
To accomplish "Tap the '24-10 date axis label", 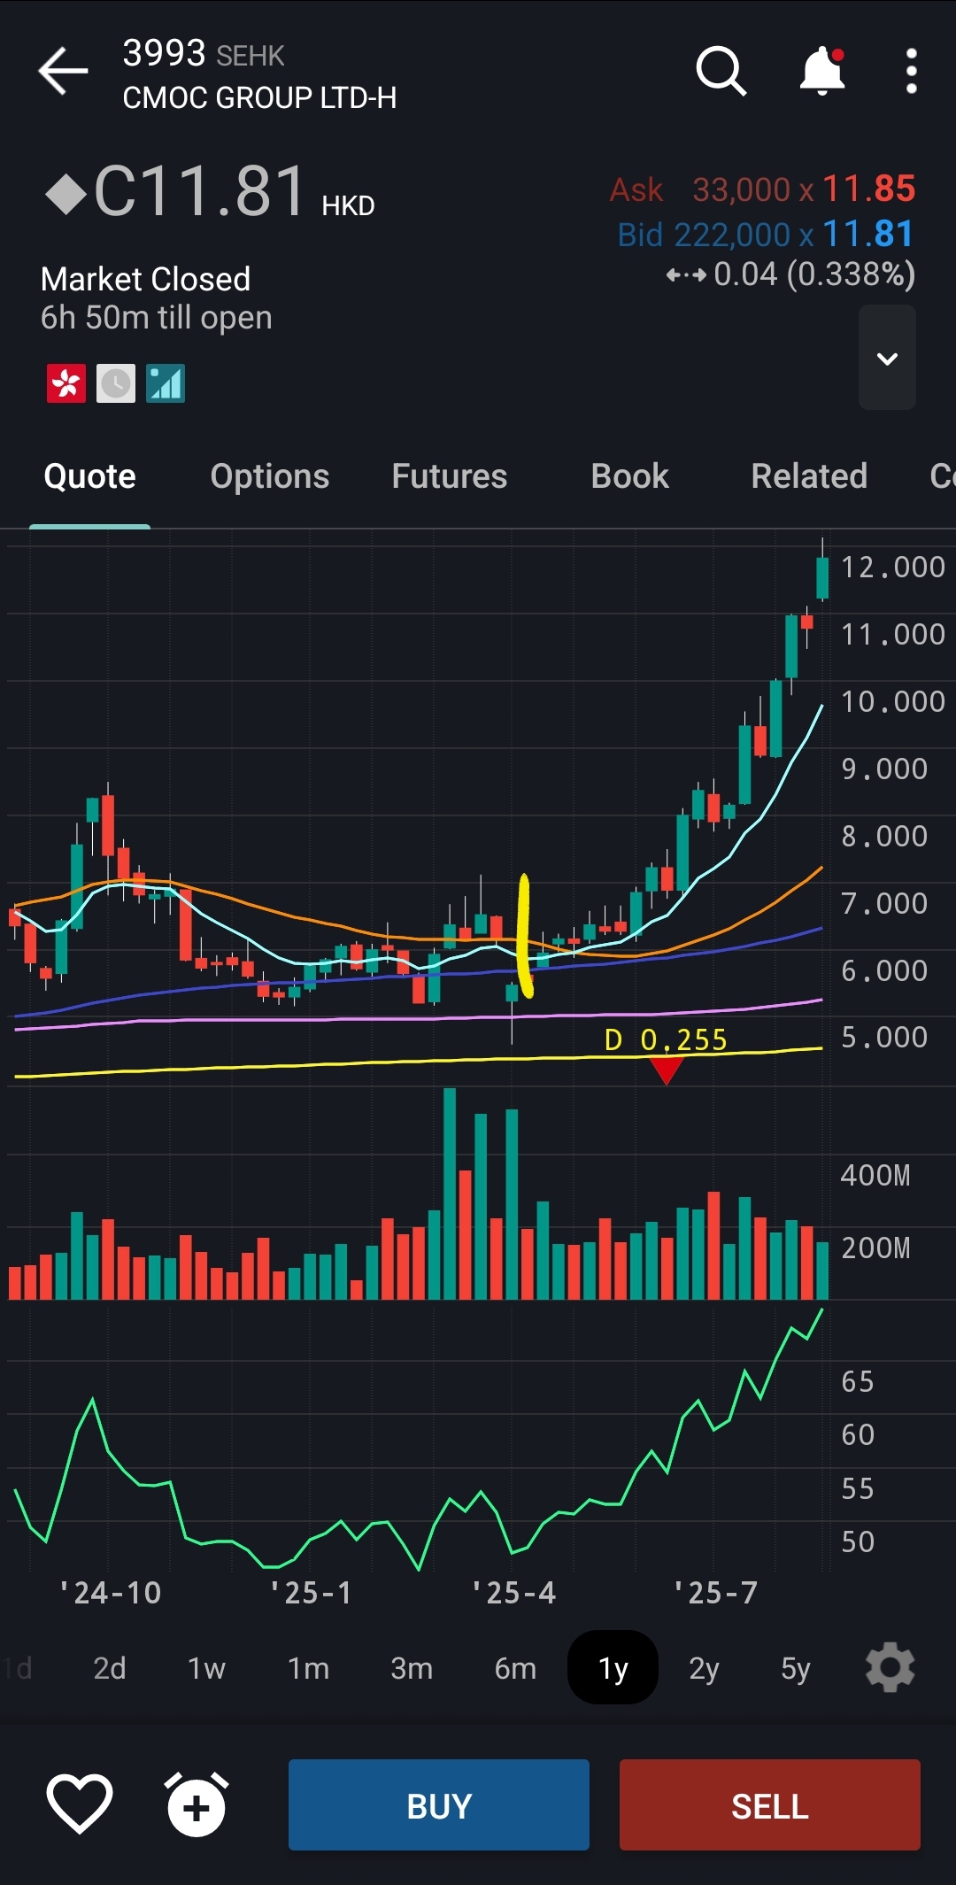I will pyautogui.click(x=110, y=1593).
